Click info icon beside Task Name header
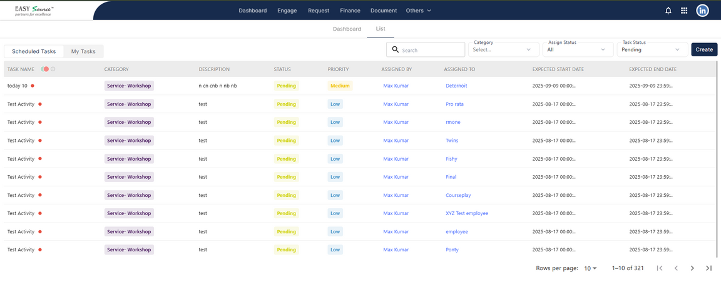The width and height of the screenshot is (721, 302). 53,69
